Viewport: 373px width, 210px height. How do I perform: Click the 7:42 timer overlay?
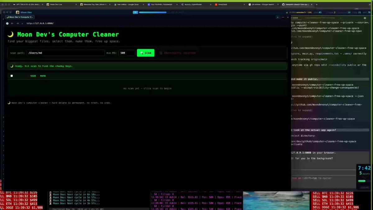pyautogui.click(x=364, y=168)
